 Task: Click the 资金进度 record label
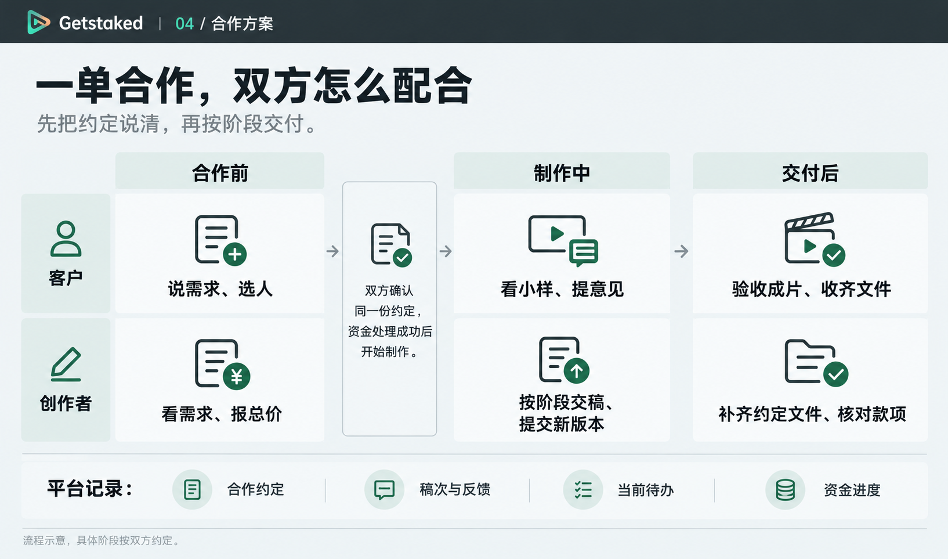[852, 490]
